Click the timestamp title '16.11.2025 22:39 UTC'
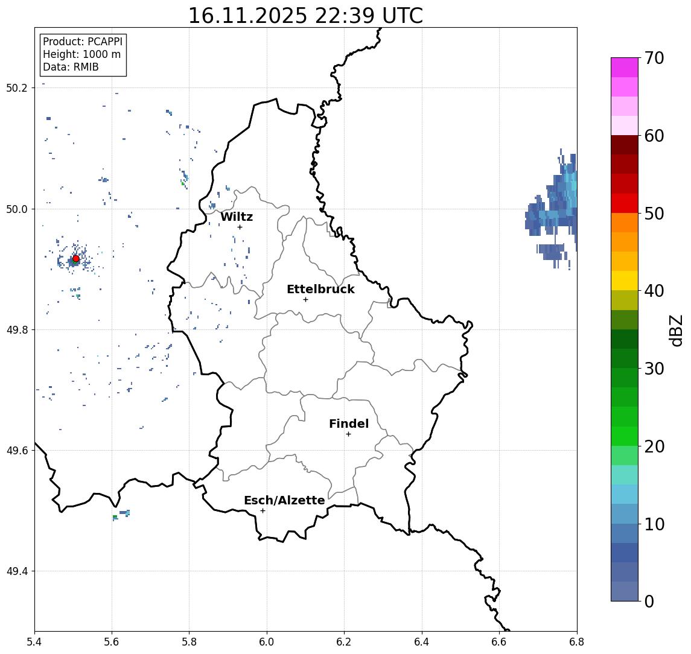This screenshot has height=654, width=691. (x=305, y=16)
